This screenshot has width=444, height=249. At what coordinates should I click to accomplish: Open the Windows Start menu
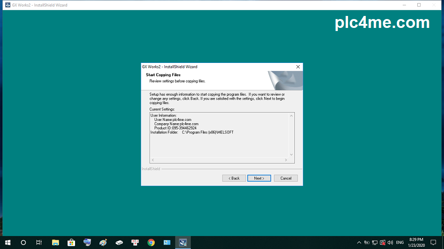(x=8, y=242)
